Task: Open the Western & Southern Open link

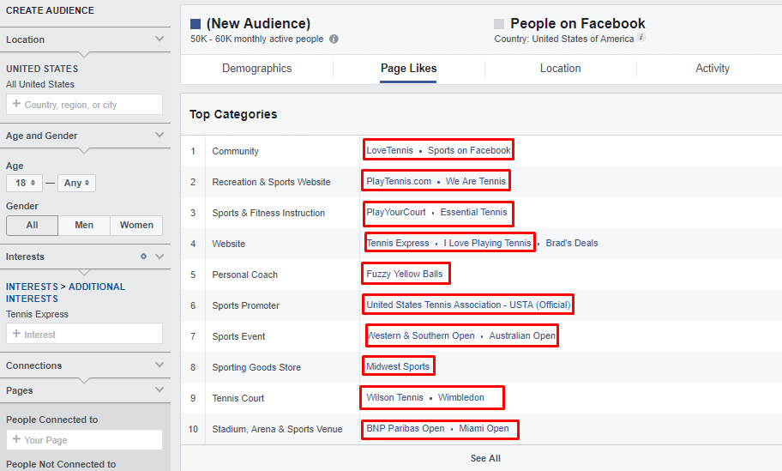Action: pos(420,335)
